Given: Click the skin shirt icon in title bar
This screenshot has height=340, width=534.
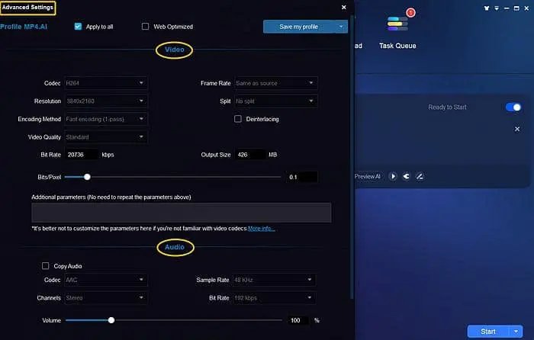Looking at the screenshot, I should coord(485,7).
